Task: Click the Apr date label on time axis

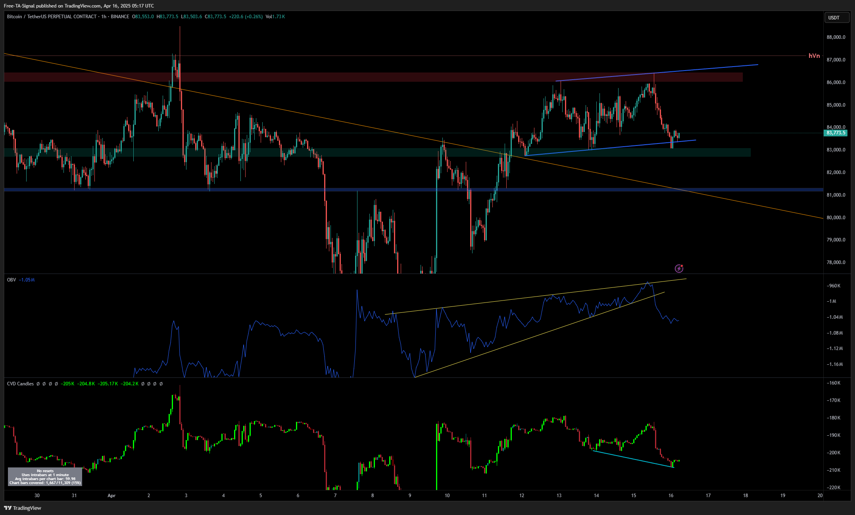Action: click(x=111, y=496)
